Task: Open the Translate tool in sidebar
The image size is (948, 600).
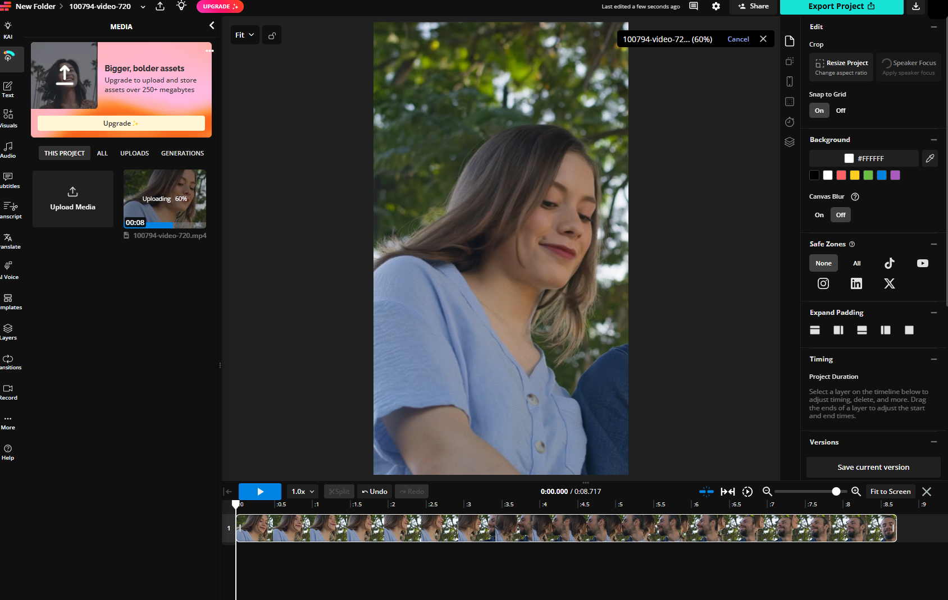Action: (8, 241)
